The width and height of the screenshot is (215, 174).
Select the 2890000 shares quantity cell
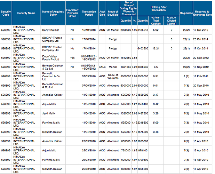click(126, 30)
